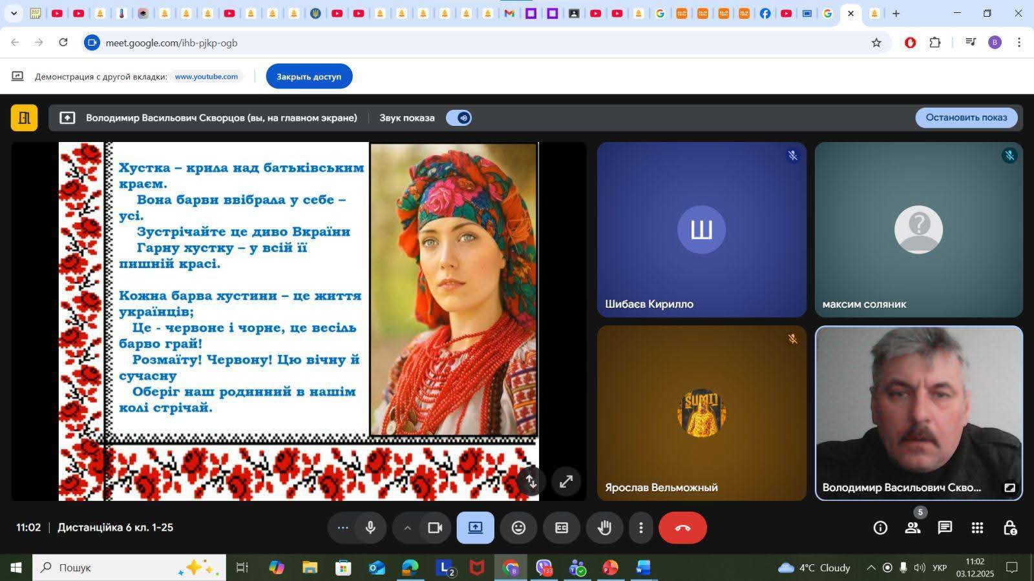The image size is (1034, 581).
Task: End the call with red button
Action: pos(682,528)
